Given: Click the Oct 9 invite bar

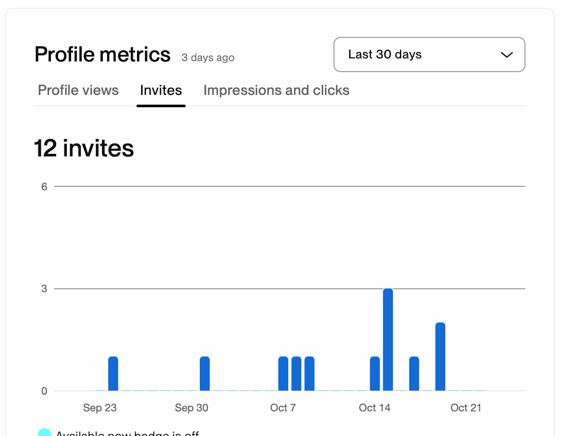Looking at the screenshot, I should (x=309, y=373).
